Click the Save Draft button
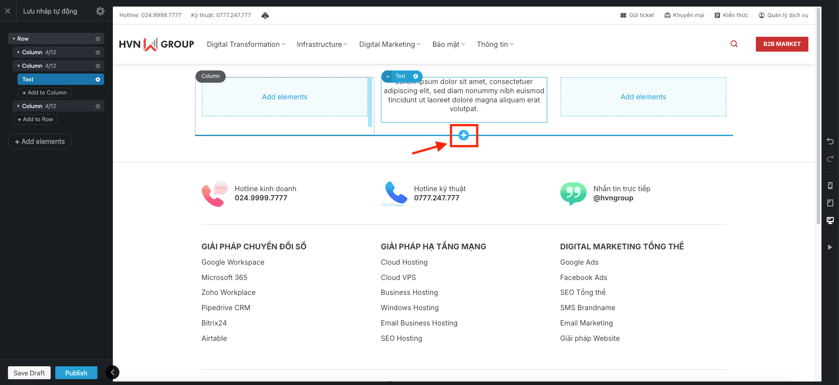The width and height of the screenshot is (839, 385). click(29, 373)
